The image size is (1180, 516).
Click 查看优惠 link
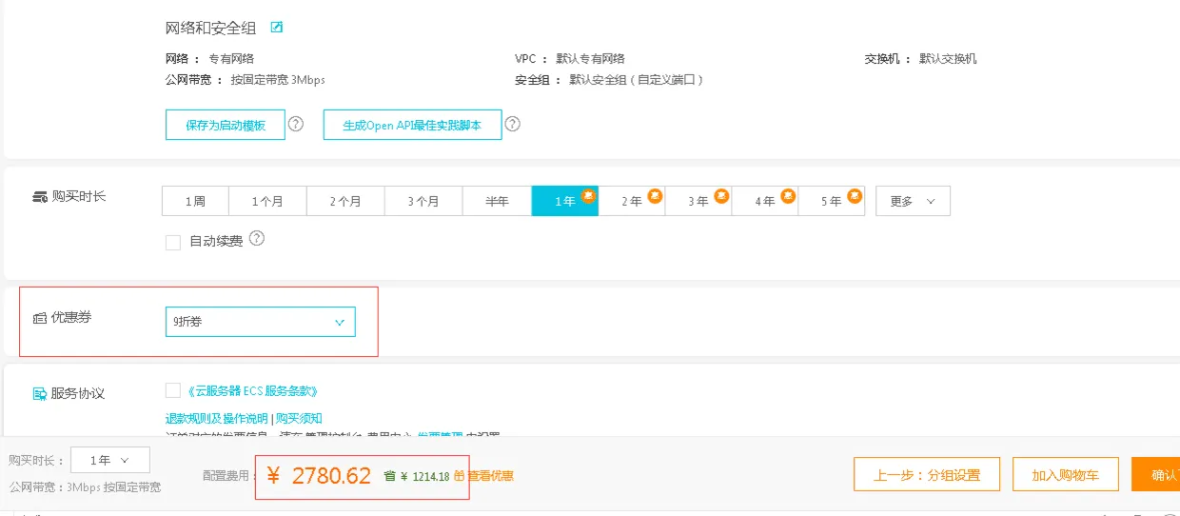point(490,475)
